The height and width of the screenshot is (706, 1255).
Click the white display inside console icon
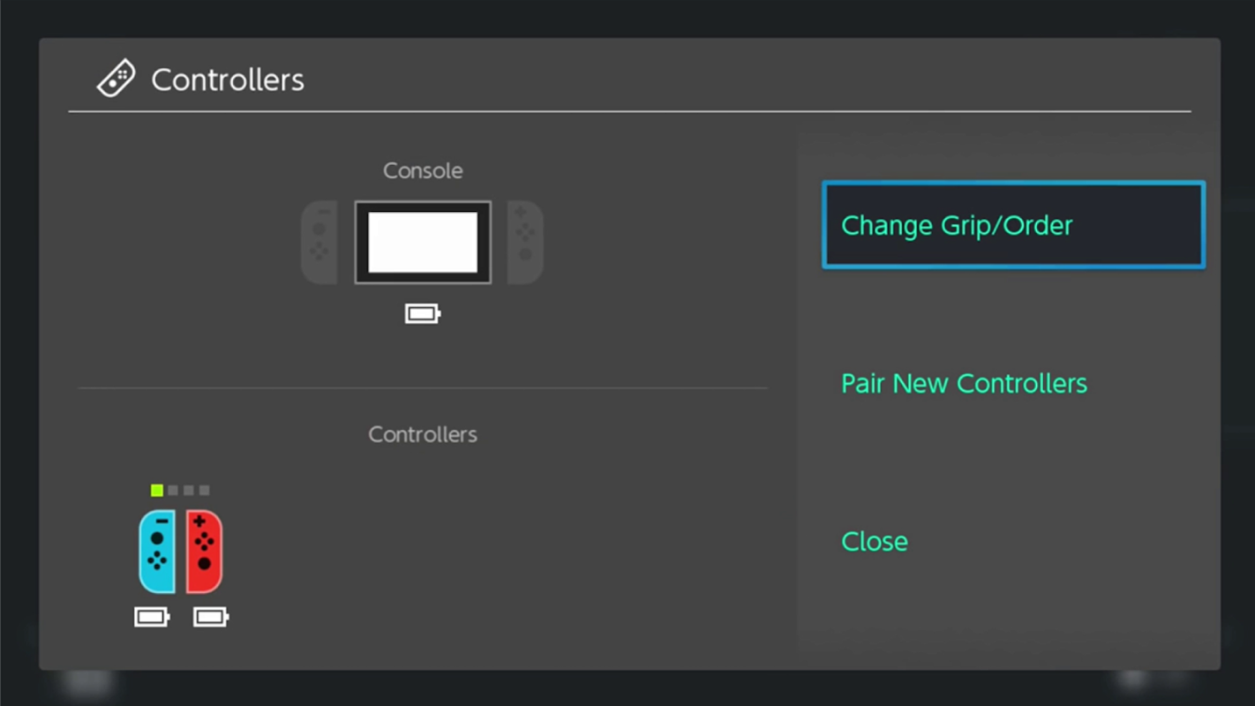tap(423, 243)
